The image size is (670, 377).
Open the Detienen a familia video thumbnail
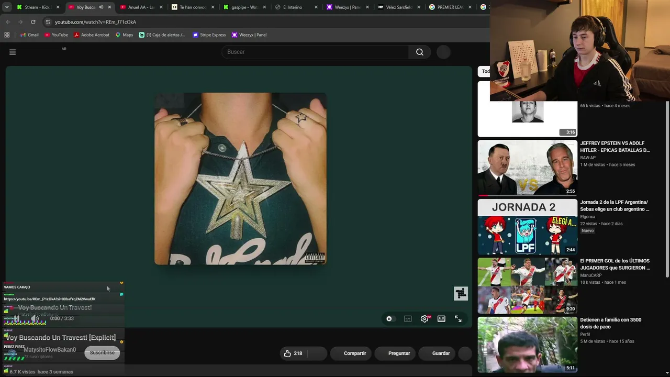pyautogui.click(x=527, y=345)
